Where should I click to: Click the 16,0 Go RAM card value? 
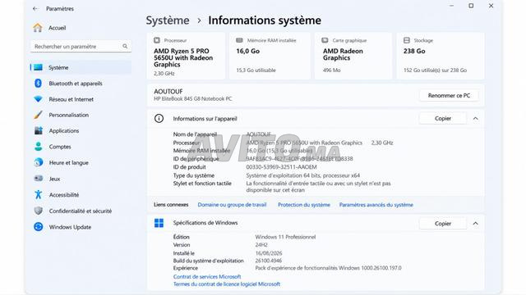pyautogui.click(x=248, y=51)
